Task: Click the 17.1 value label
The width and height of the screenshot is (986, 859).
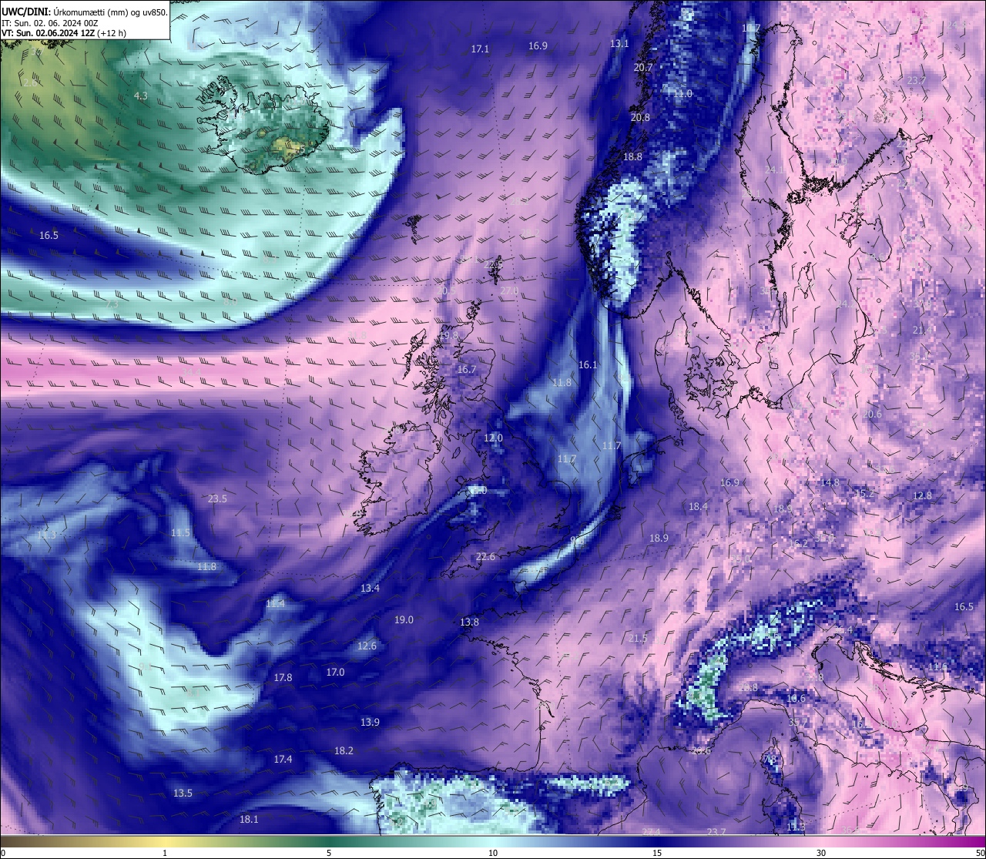Action: pos(480,49)
